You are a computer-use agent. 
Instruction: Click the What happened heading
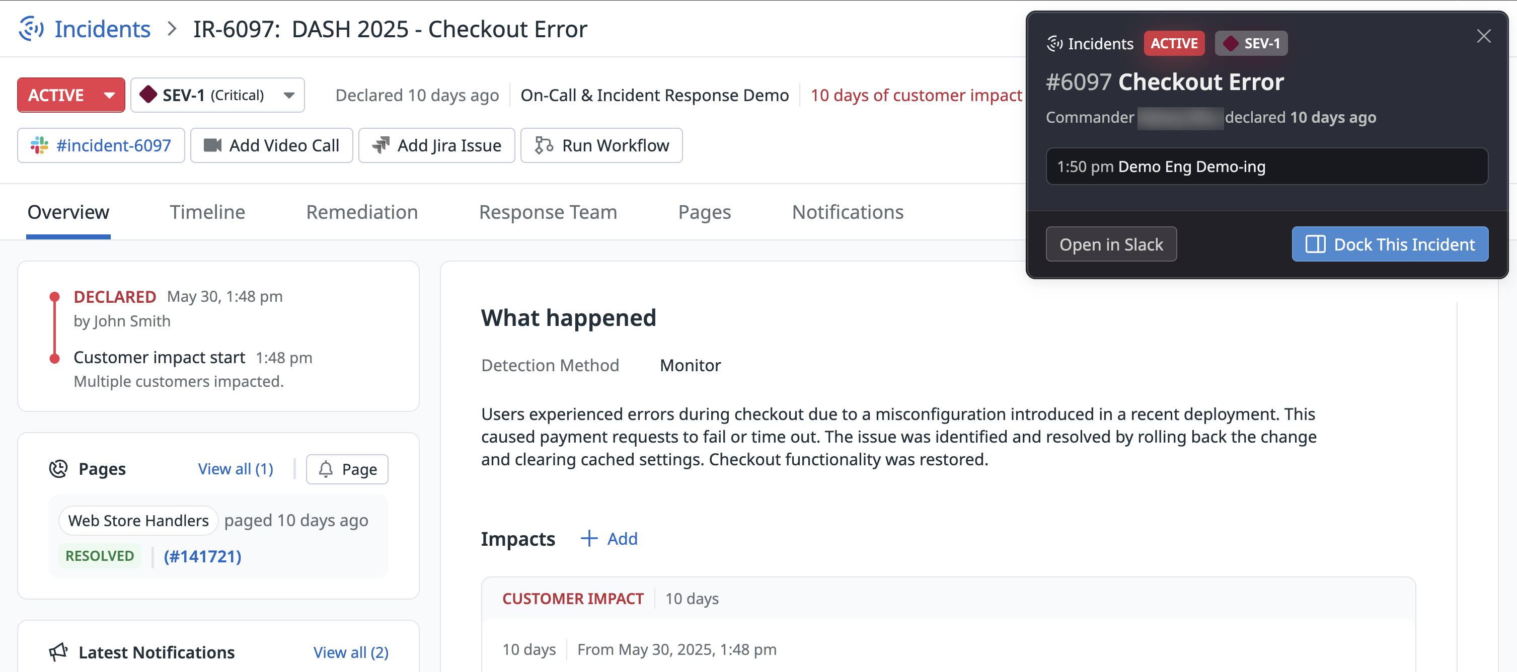[568, 318]
